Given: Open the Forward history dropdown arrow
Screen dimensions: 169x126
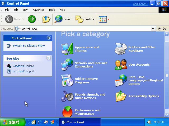Looking at the screenshot, I should (39, 19).
